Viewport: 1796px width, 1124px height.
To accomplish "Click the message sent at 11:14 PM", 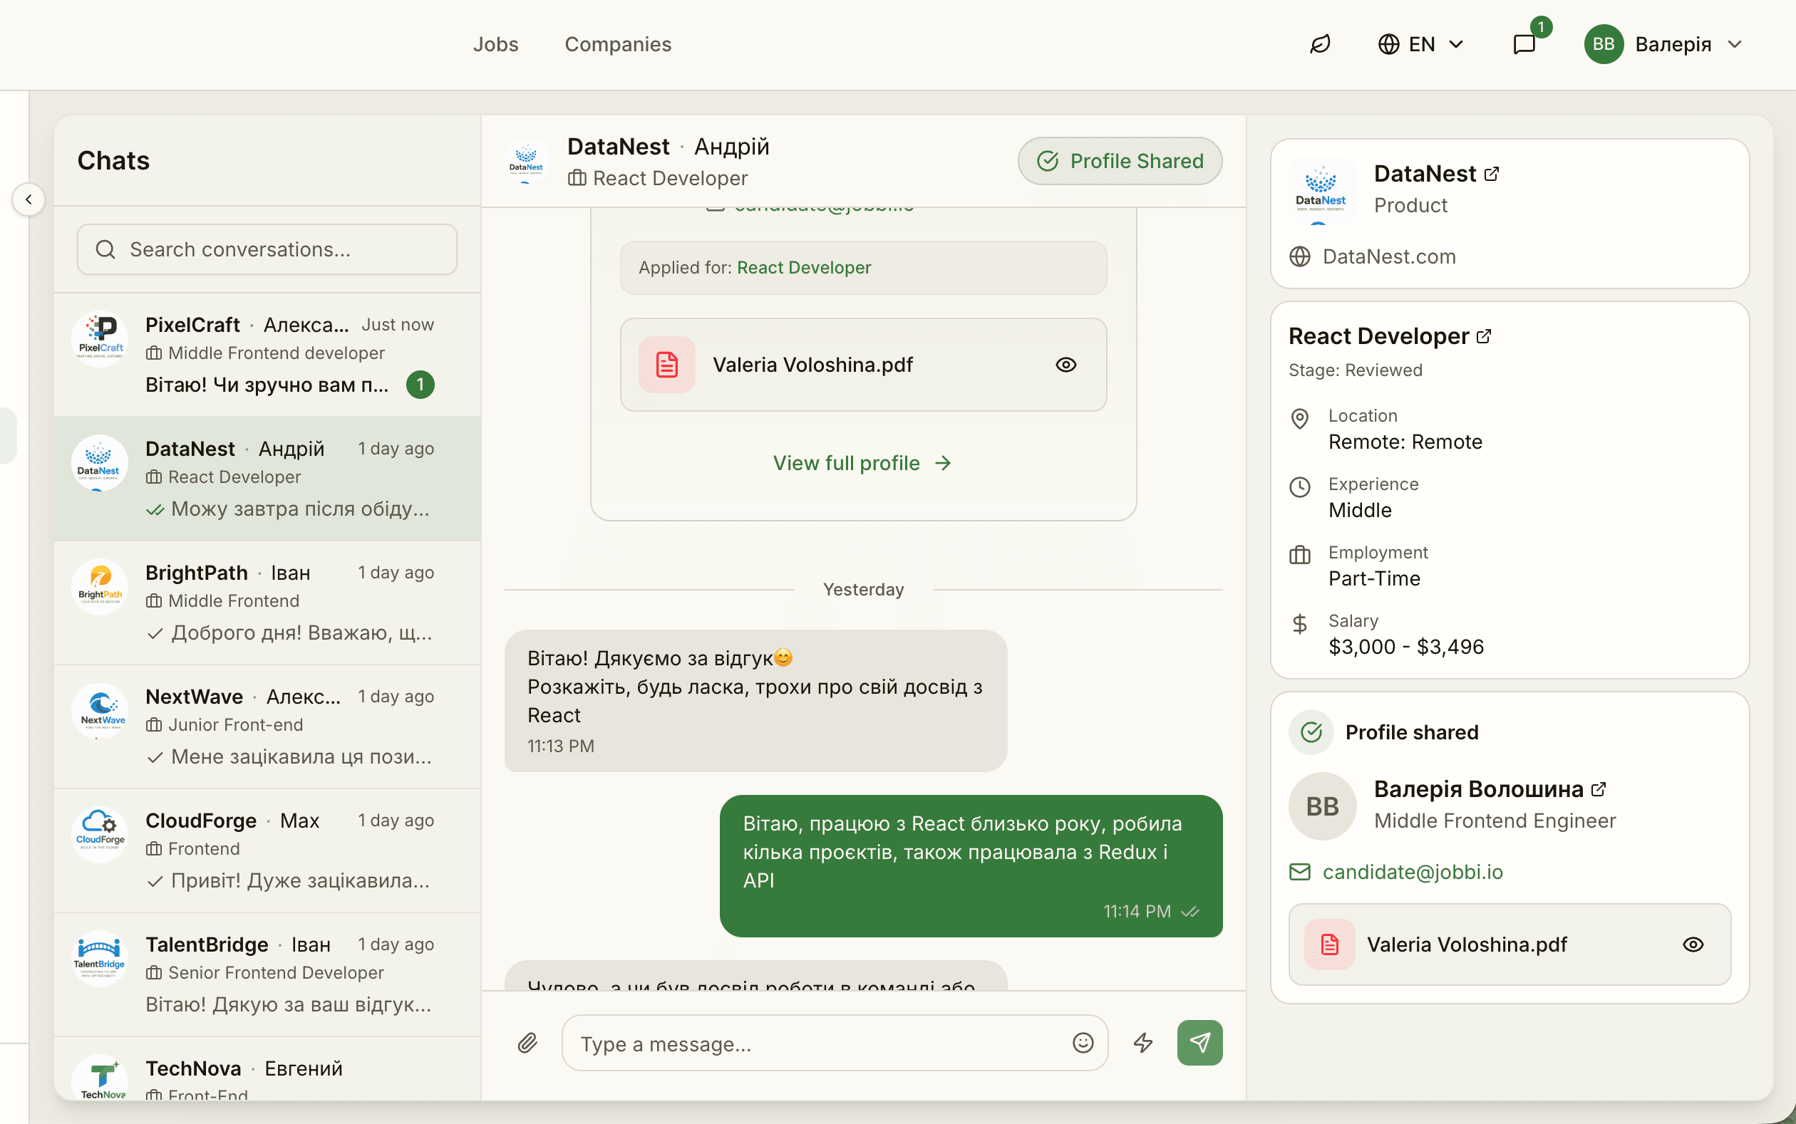I will [x=971, y=866].
